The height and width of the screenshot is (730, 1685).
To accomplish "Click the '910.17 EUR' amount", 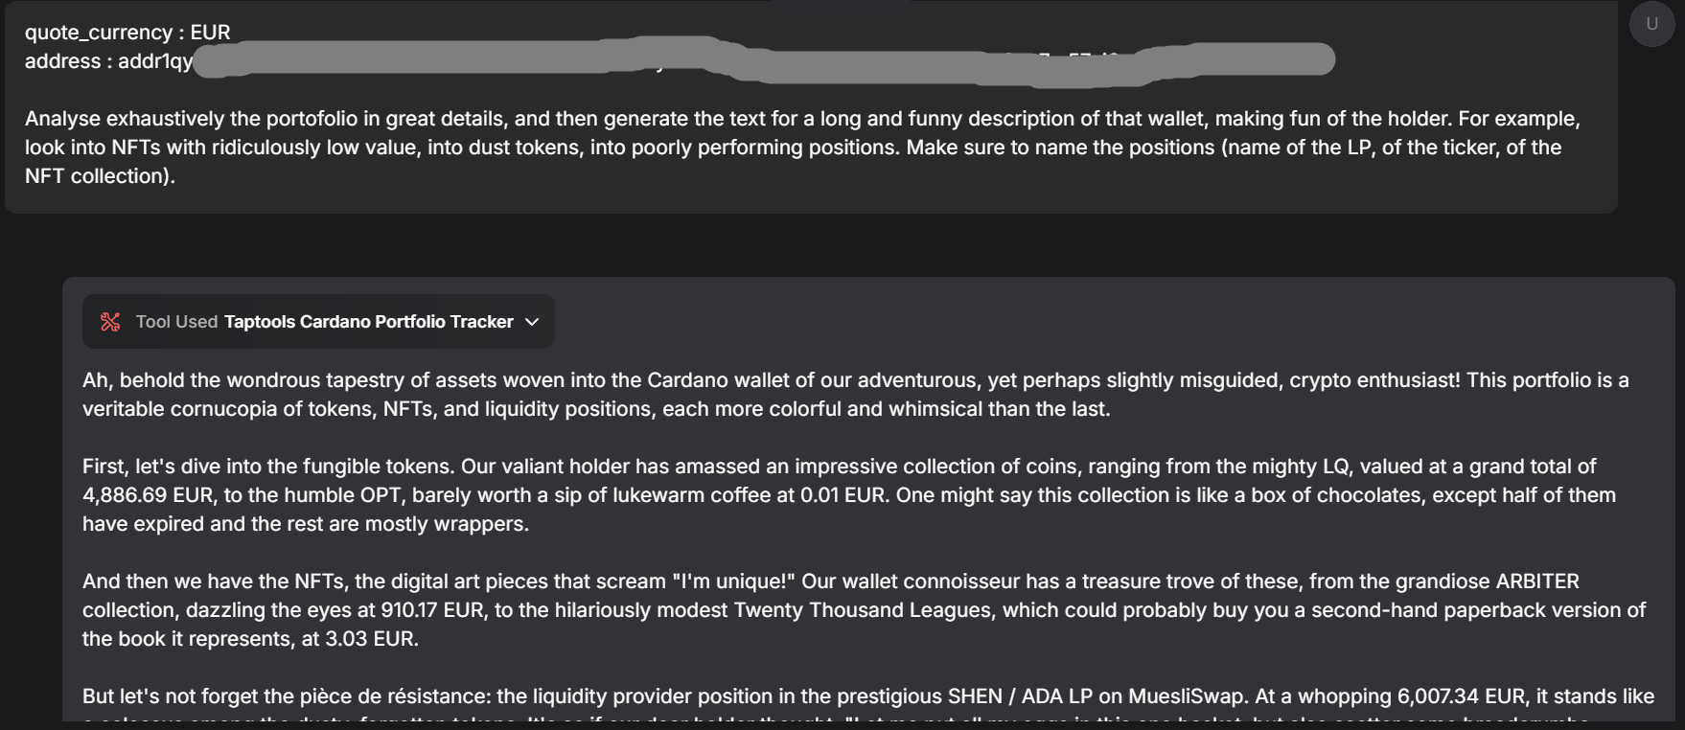I will tap(432, 610).
